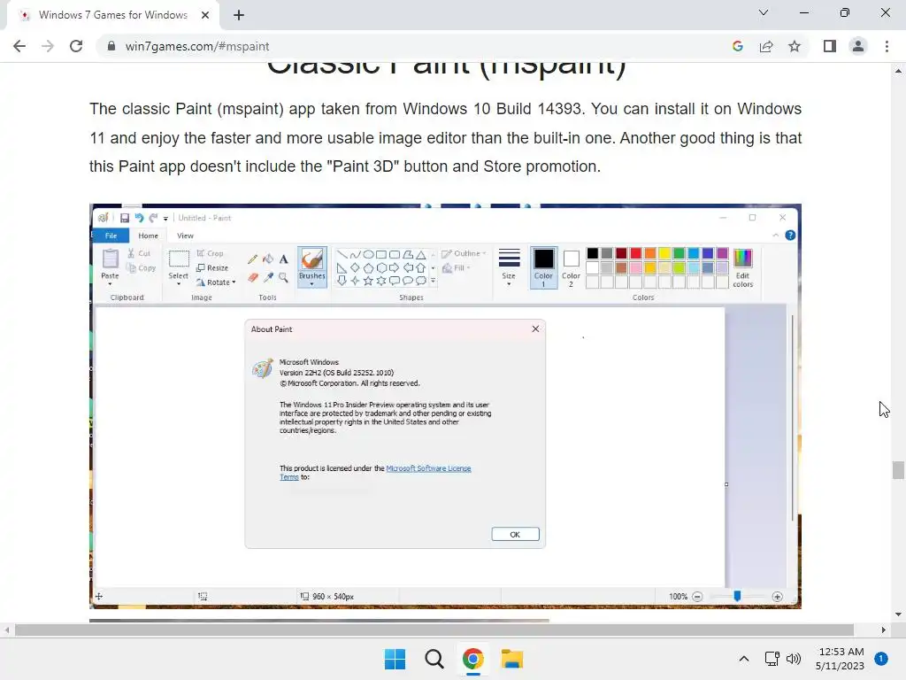Click Eraser tool in Paint screenshot
Screen dimensions: 906x680
(x=252, y=277)
